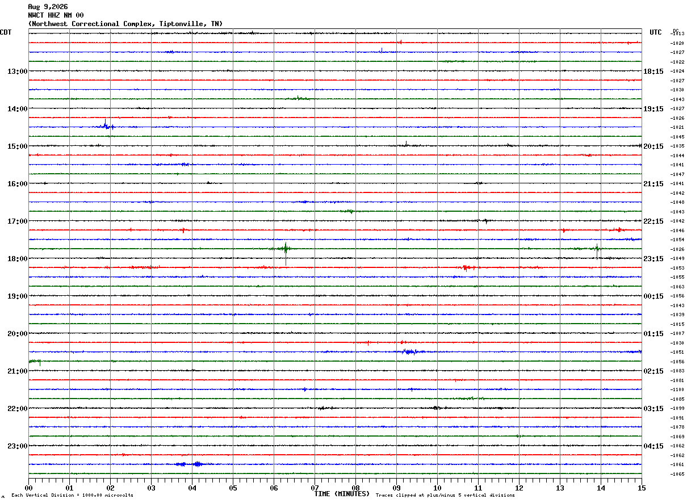Viewport: 687px width, 503px height.
Task: Select the 23:15 UTC hour label
Action: [653, 259]
